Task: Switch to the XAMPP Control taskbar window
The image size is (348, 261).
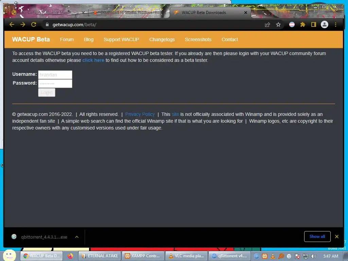Action: pos(143,256)
